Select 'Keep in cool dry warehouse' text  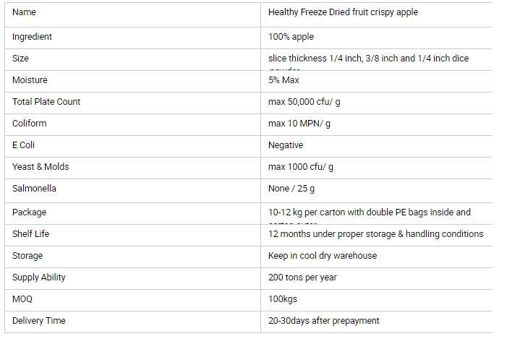(323, 256)
